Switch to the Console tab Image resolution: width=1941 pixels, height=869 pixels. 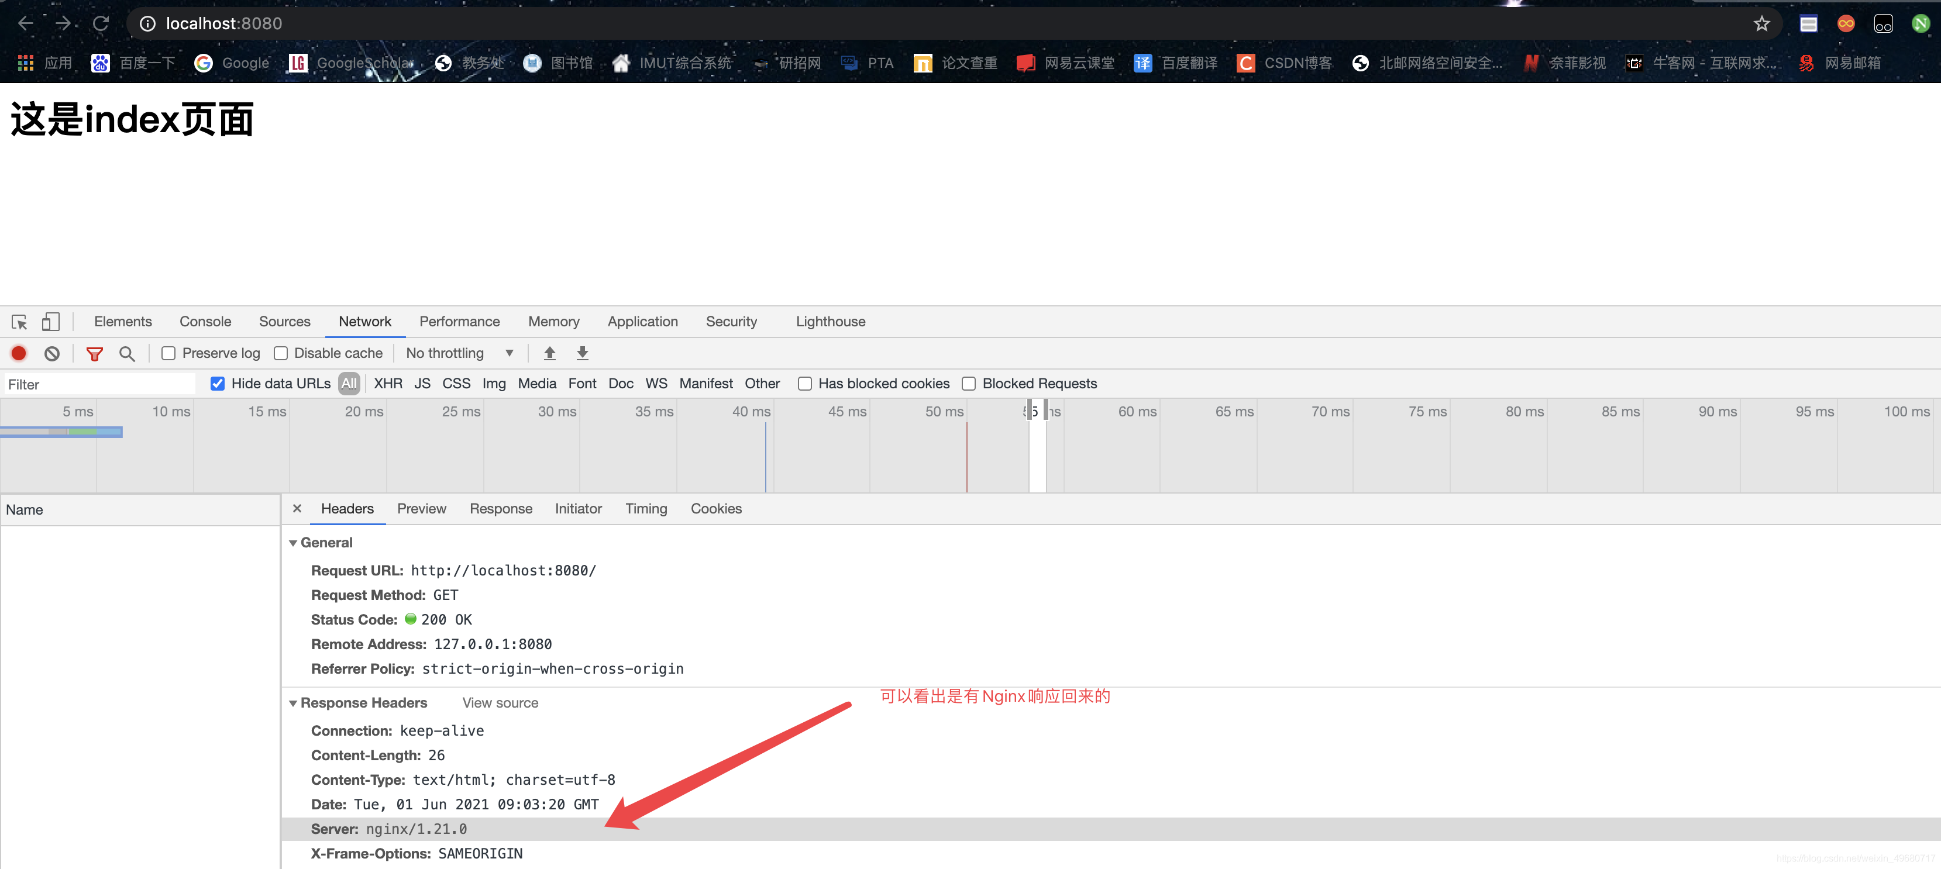tap(205, 322)
